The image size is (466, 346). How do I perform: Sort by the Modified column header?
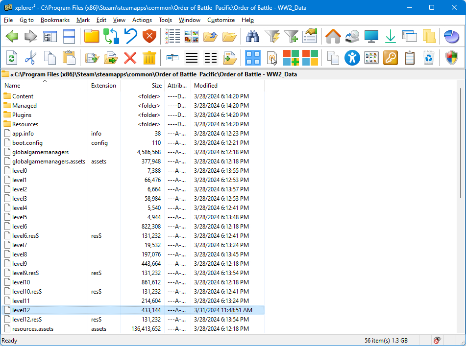227,86
